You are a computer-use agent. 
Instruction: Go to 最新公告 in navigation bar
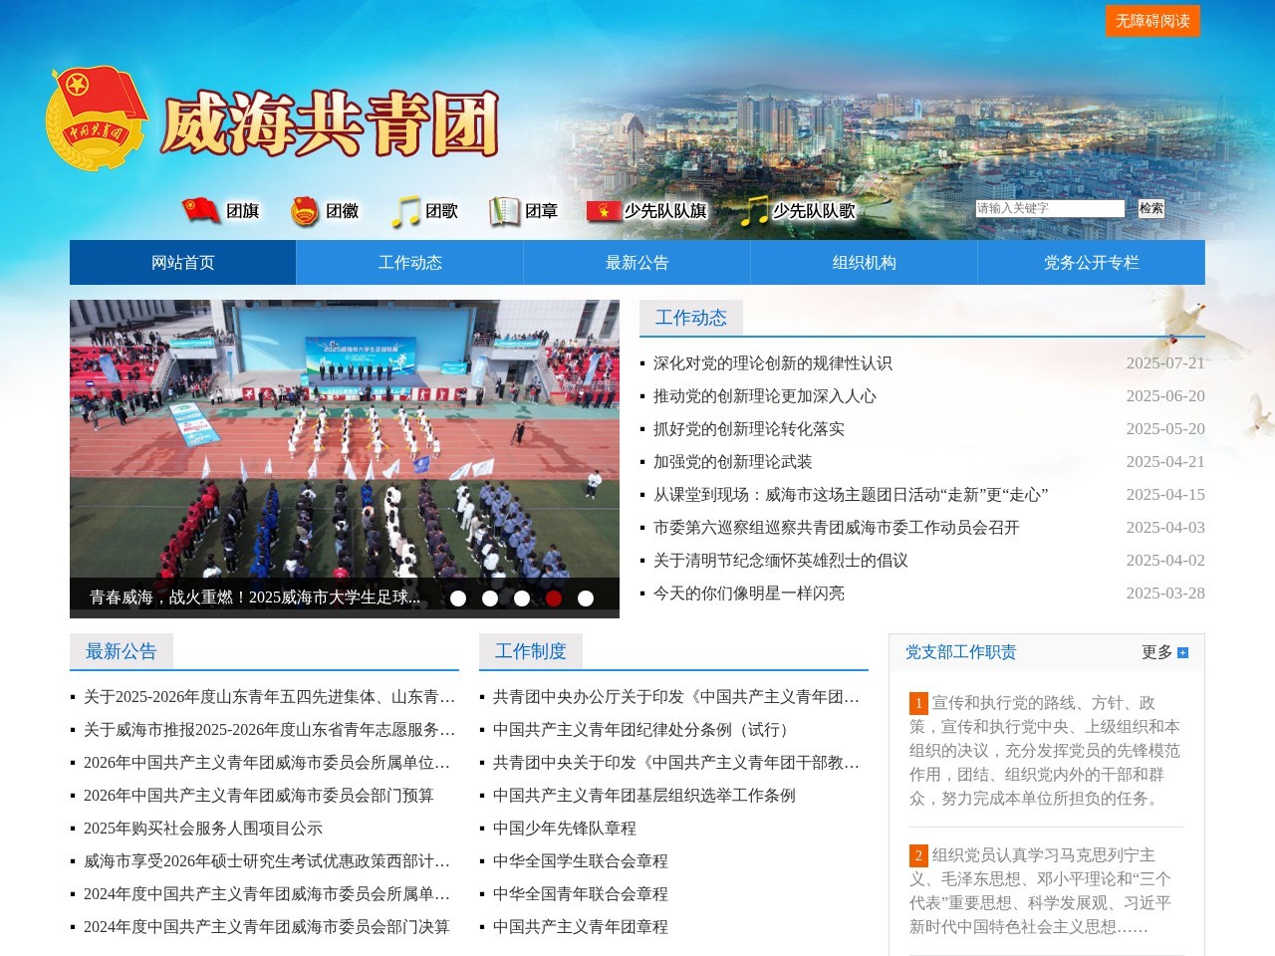click(x=637, y=263)
